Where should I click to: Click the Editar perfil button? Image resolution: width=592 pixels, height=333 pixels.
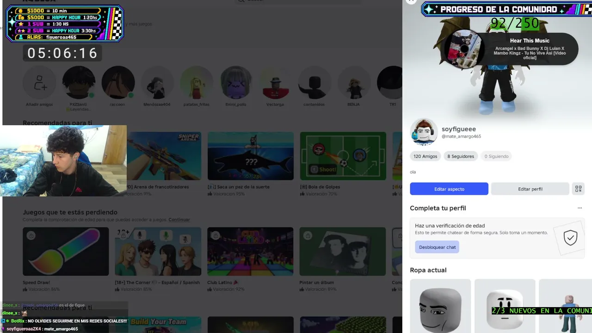point(530,189)
